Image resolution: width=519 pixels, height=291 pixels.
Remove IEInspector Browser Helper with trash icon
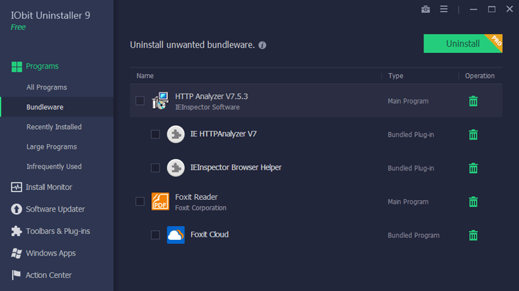coord(473,168)
